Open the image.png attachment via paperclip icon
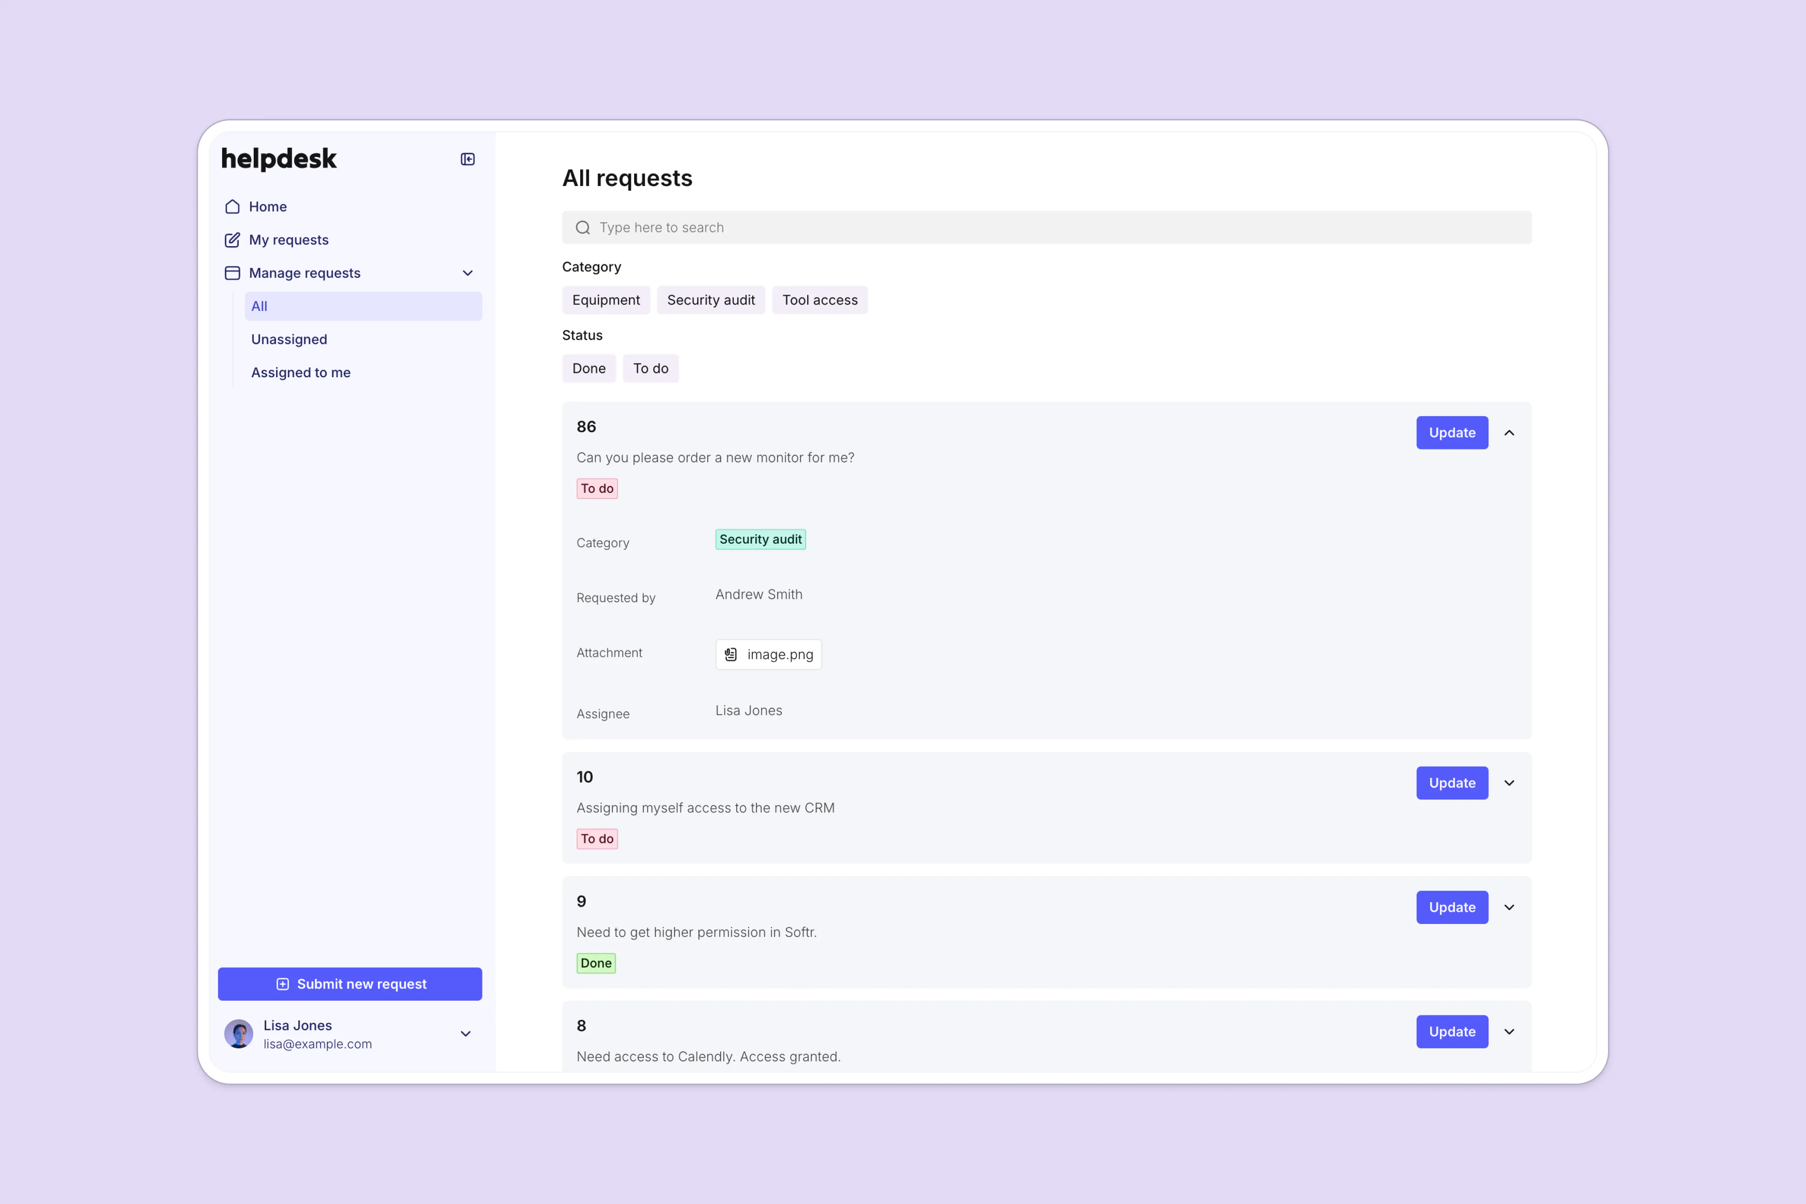Viewport: 1806px width, 1204px height. [730, 654]
